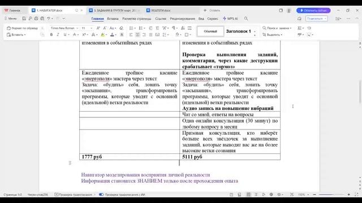The image size is (362, 203).
Task: Toggle character shading button
Action: (x=122, y=35)
